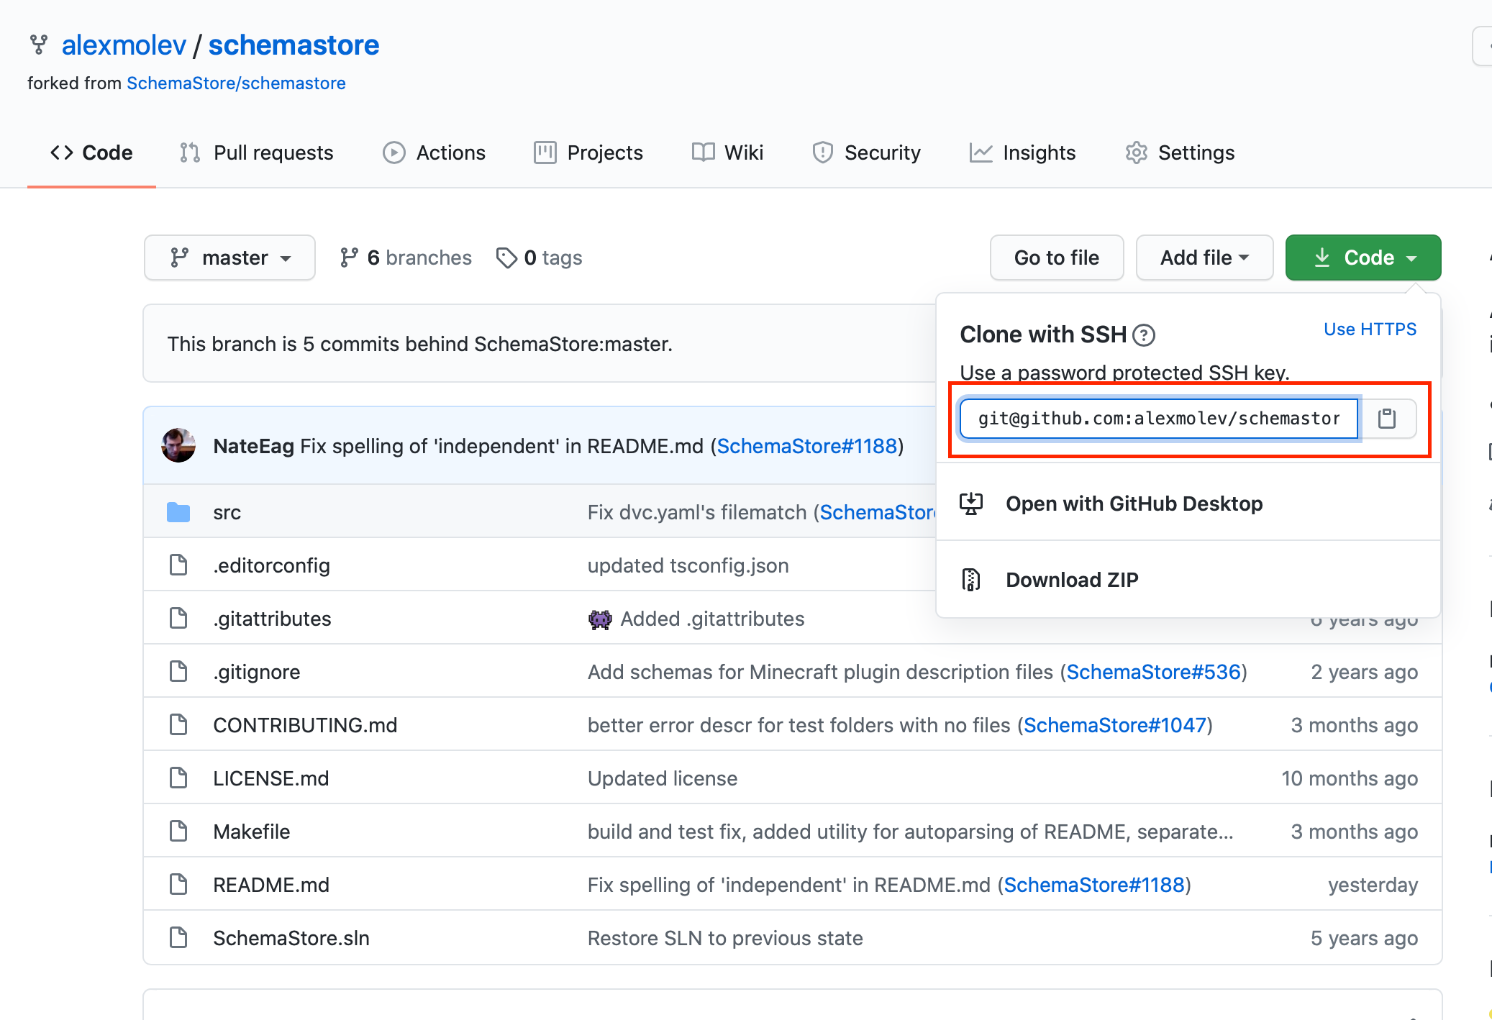The height and width of the screenshot is (1020, 1492).
Task: Switch cloning to Use HTTPS
Action: click(x=1370, y=329)
